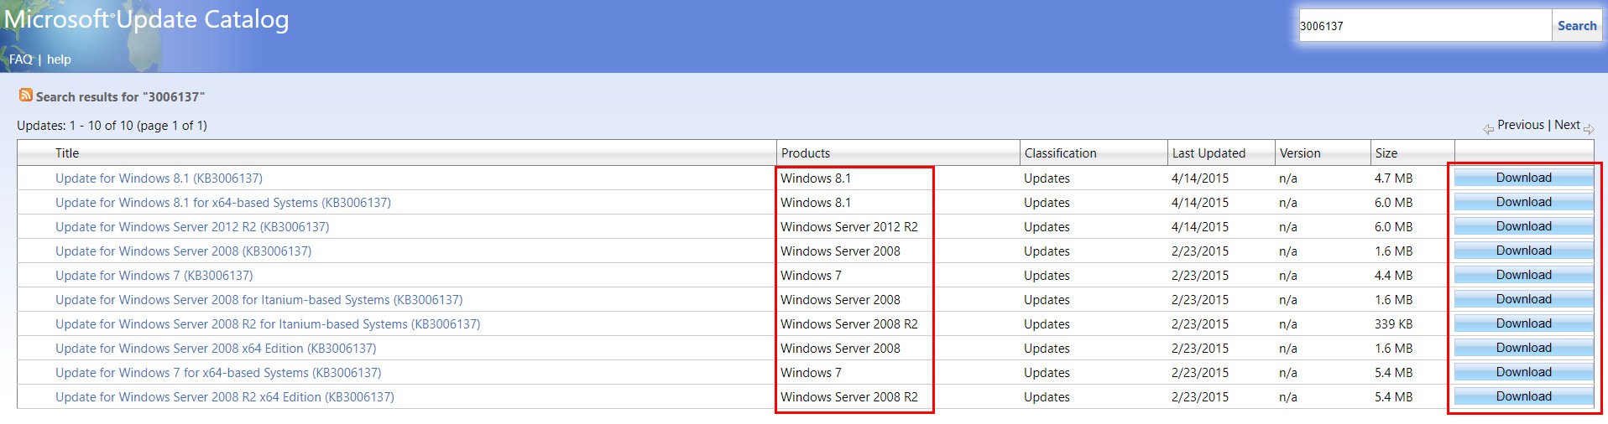Open the FAQ link
The height and width of the screenshot is (424, 1608).
click(21, 59)
